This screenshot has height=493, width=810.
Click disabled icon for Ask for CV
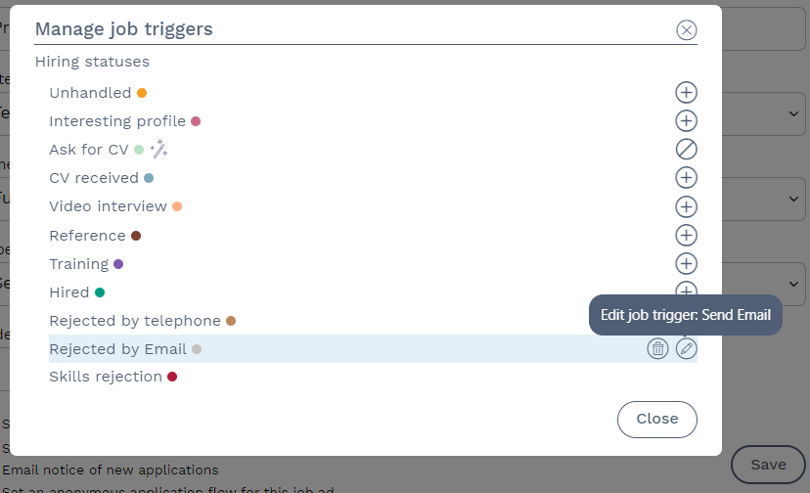click(686, 150)
